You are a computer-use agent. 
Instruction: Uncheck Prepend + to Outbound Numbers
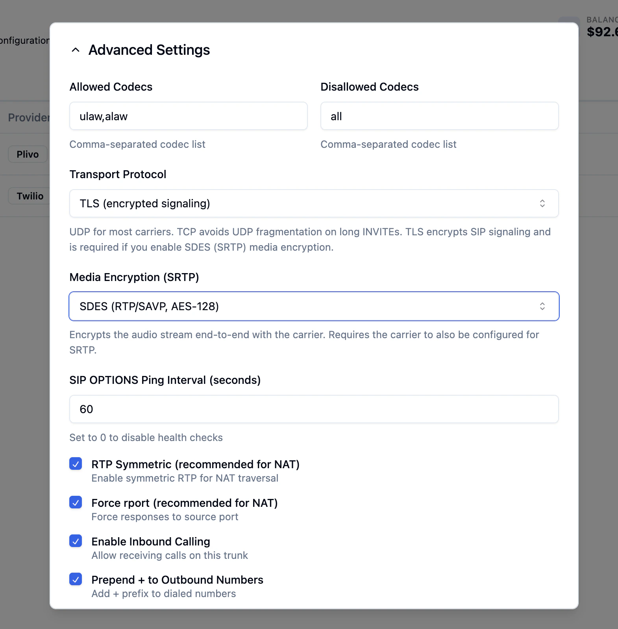(76, 579)
